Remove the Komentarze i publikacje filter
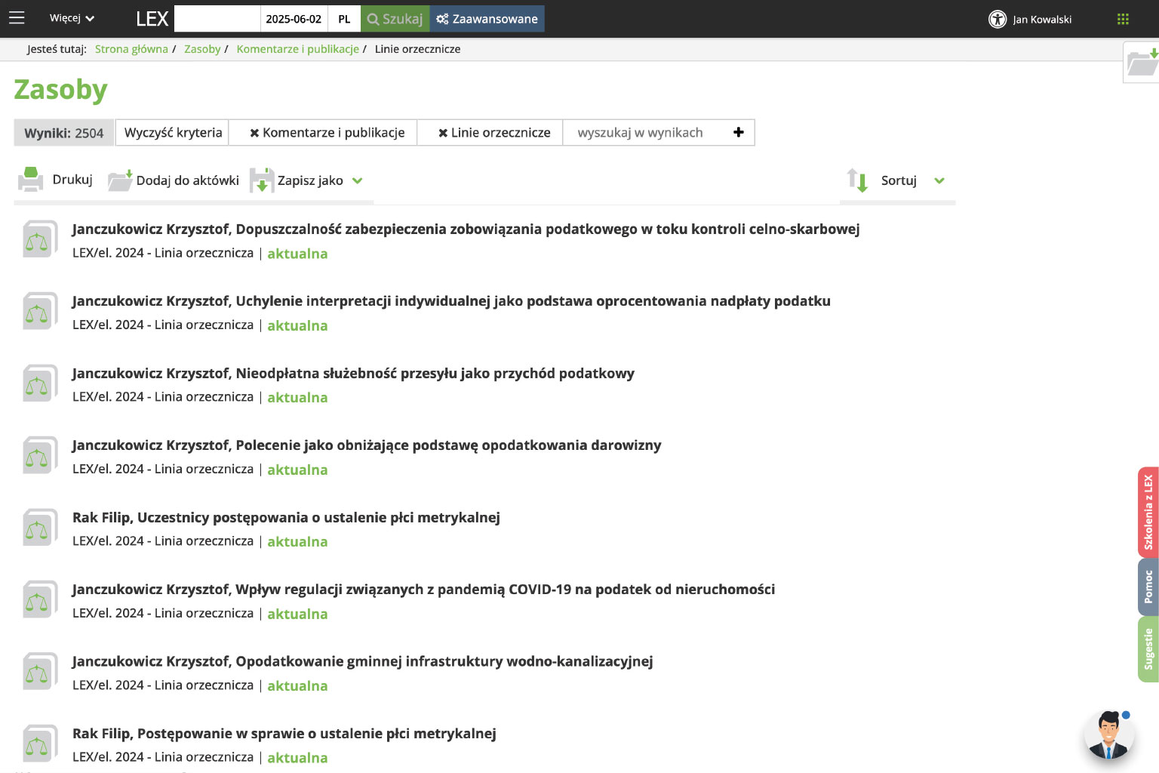The height and width of the screenshot is (773, 1159). [254, 133]
